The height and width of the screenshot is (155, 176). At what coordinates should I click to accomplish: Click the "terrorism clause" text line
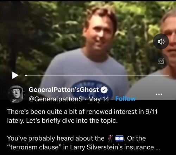(x=83, y=147)
